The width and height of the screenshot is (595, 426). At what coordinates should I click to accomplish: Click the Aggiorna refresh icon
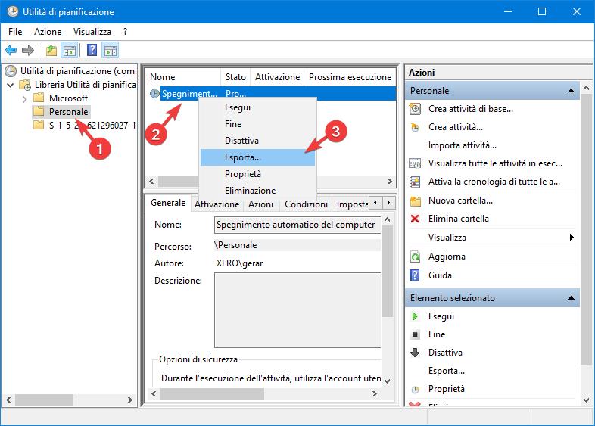(415, 257)
